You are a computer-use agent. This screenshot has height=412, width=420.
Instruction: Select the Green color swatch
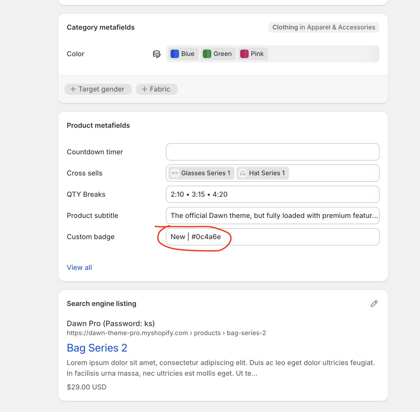(x=207, y=54)
